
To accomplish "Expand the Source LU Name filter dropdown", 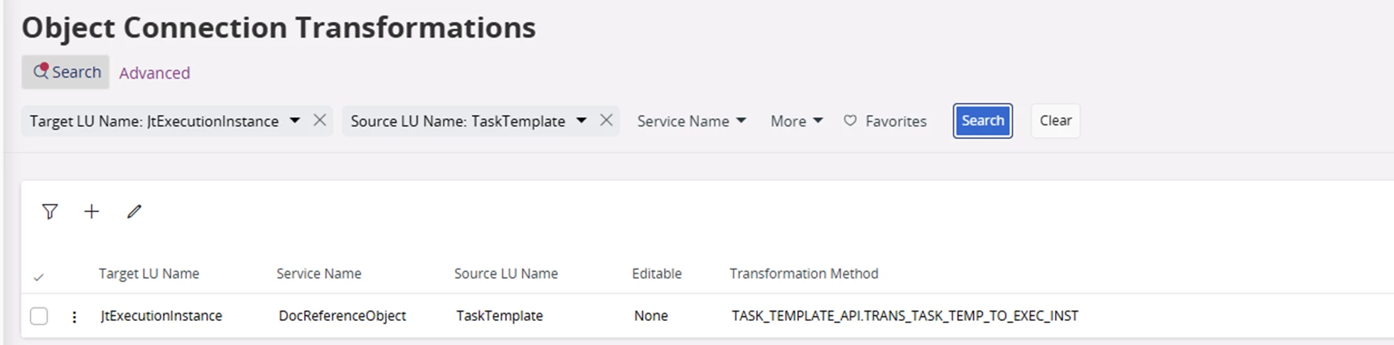I will click(x=581, y=121).
